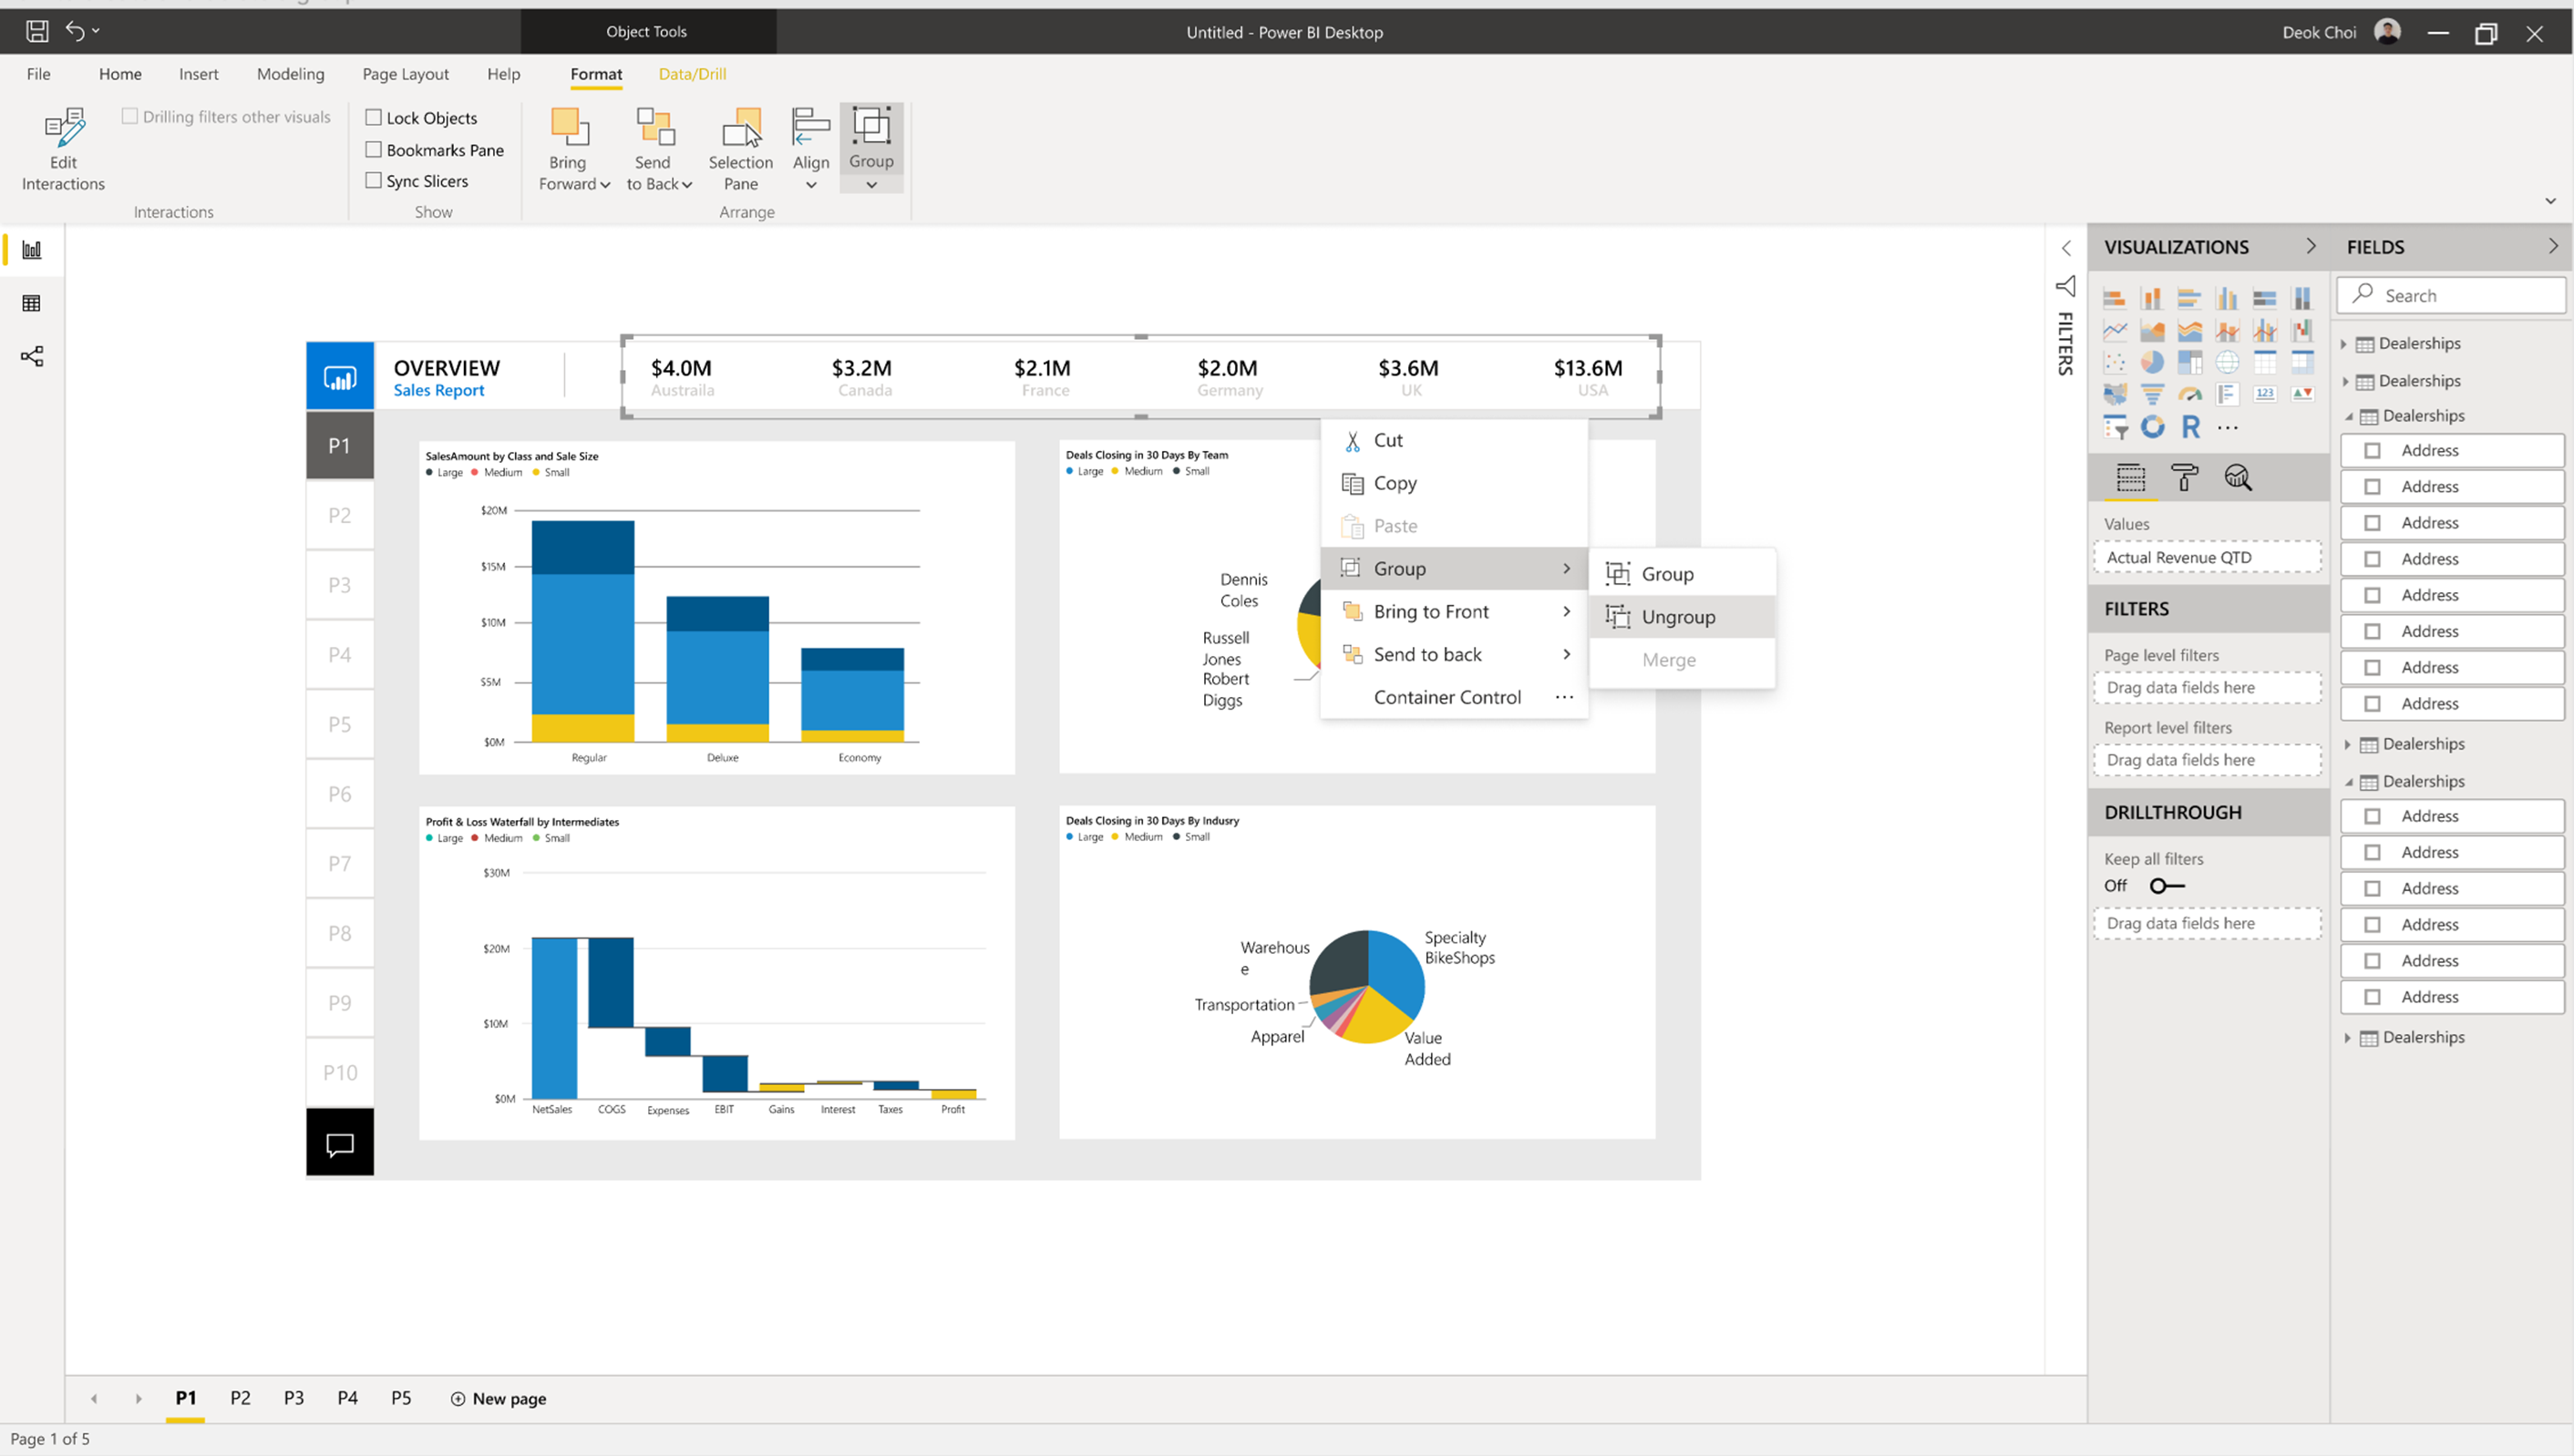The width and height of the screenshot is (2574, 1456).
Task: Toggle Keep all filters Off switch
Action: point(2166,886)
